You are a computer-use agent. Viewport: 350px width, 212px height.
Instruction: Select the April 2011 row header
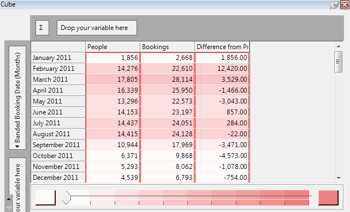(58, 90)
